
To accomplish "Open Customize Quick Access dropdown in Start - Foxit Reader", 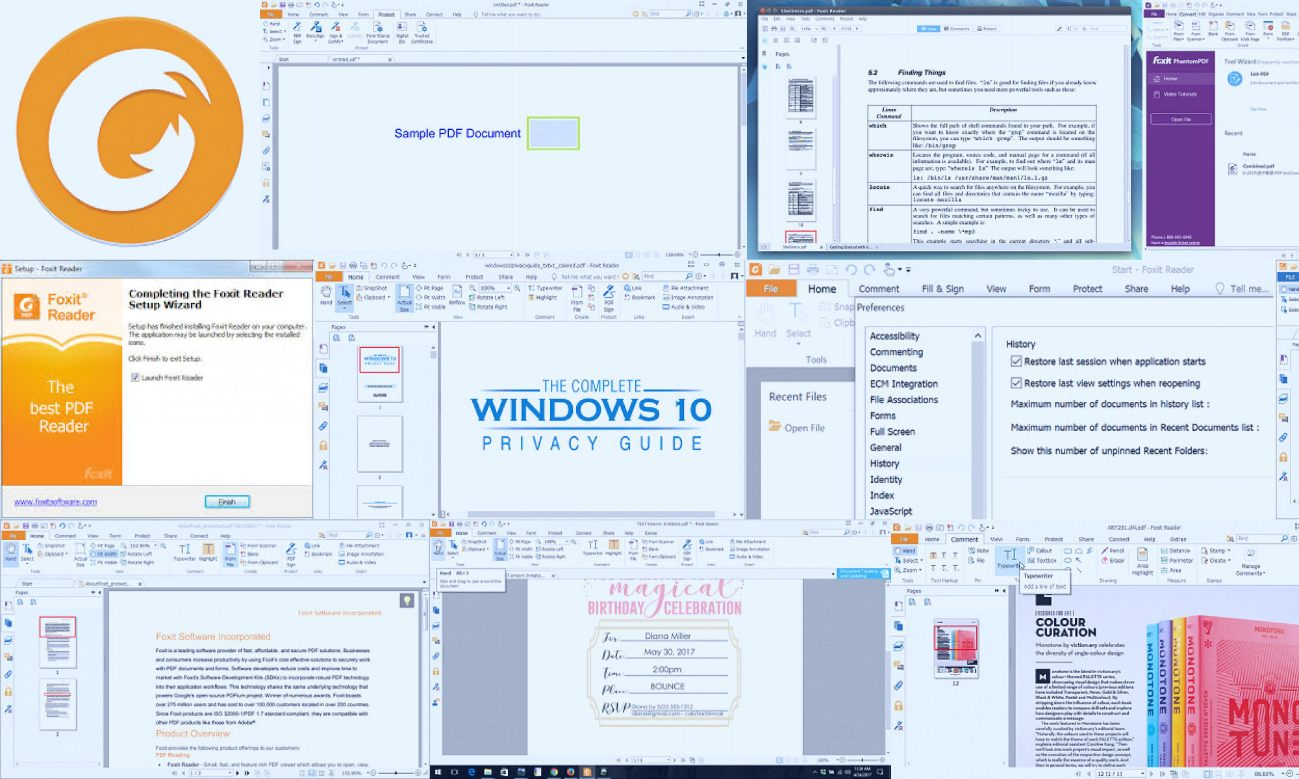I will tap(908, 269).
